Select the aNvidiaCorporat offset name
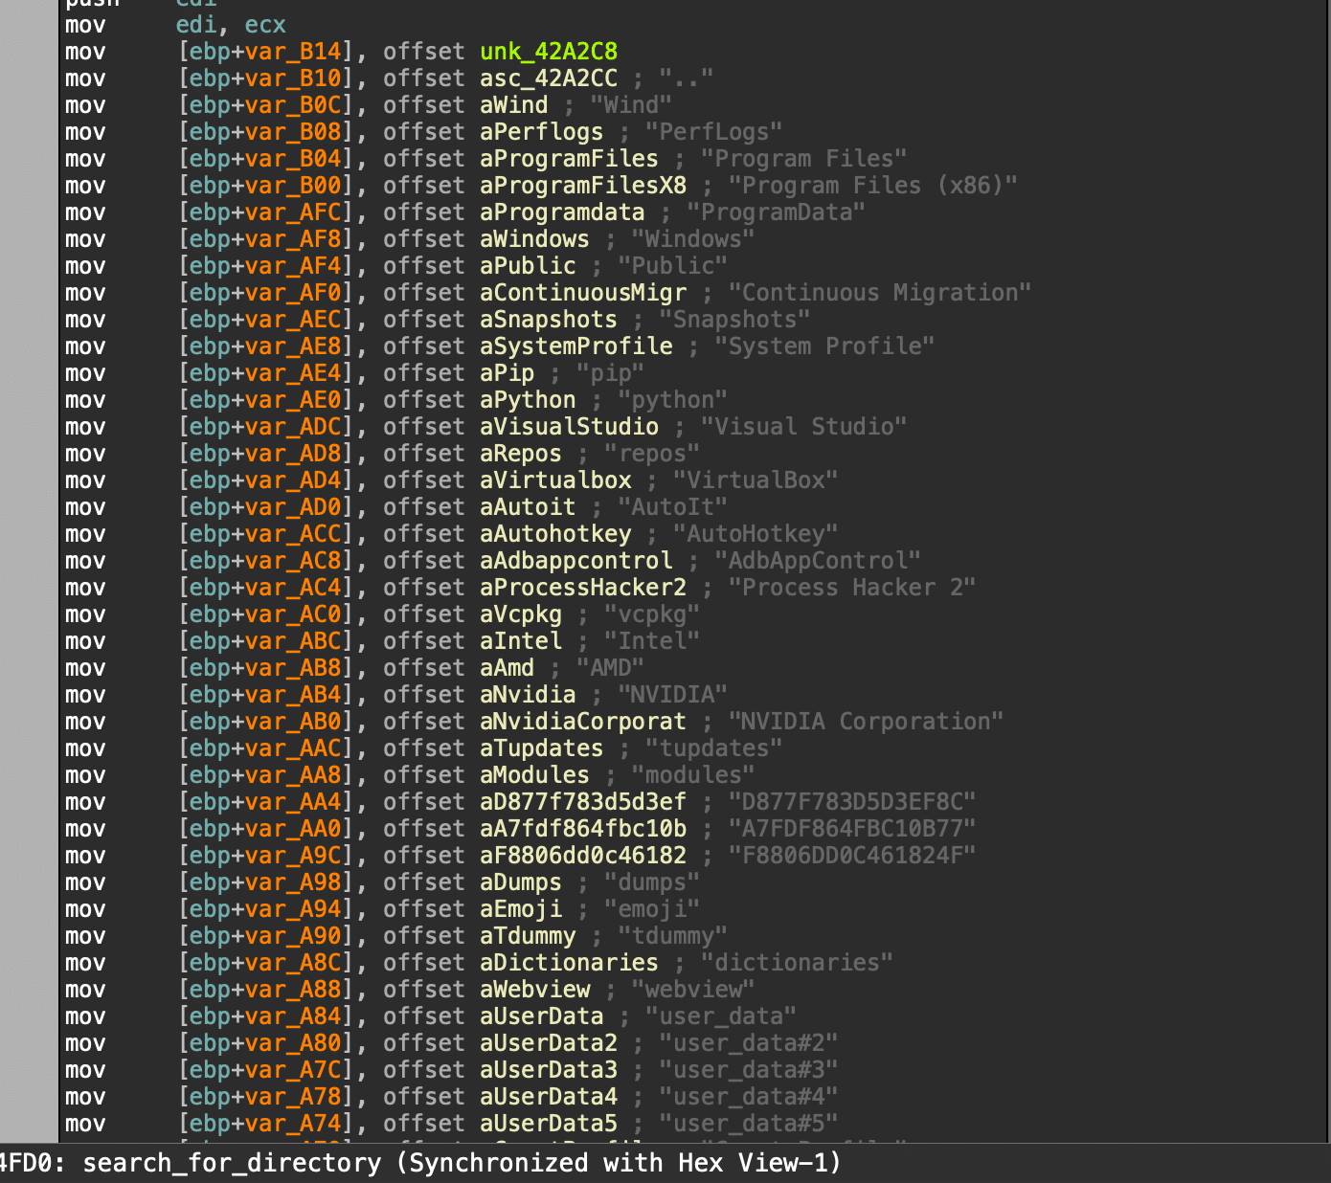Viewport: 1331px width, 1183px height. coord(582,722)
